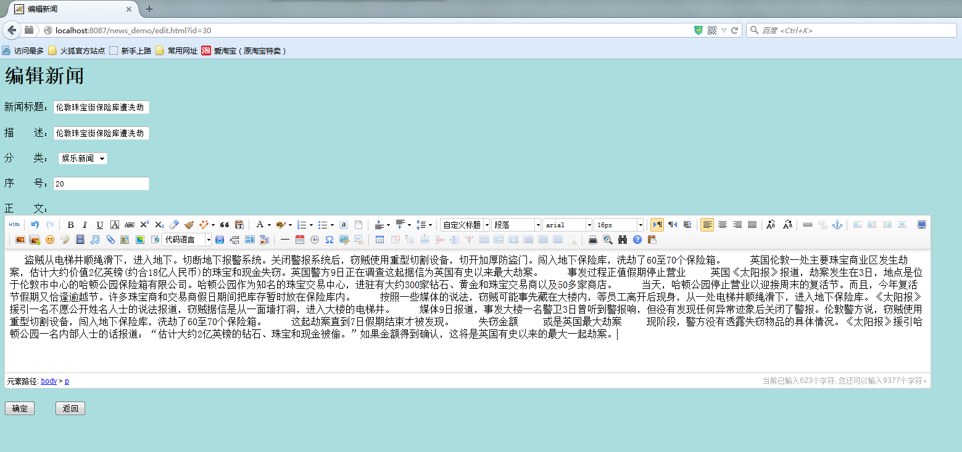The image size is (962, 452).
Task: Insert a table with grid icon
Action: (x=380, y=240)
